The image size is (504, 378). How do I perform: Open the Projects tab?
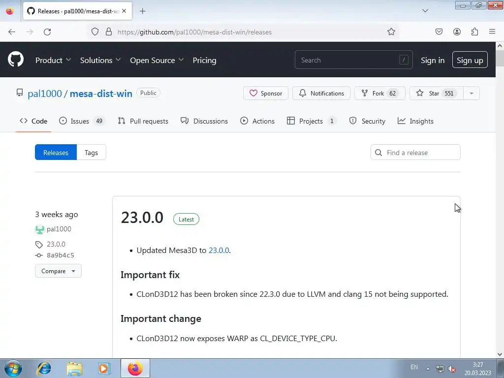tap(312, 121)
